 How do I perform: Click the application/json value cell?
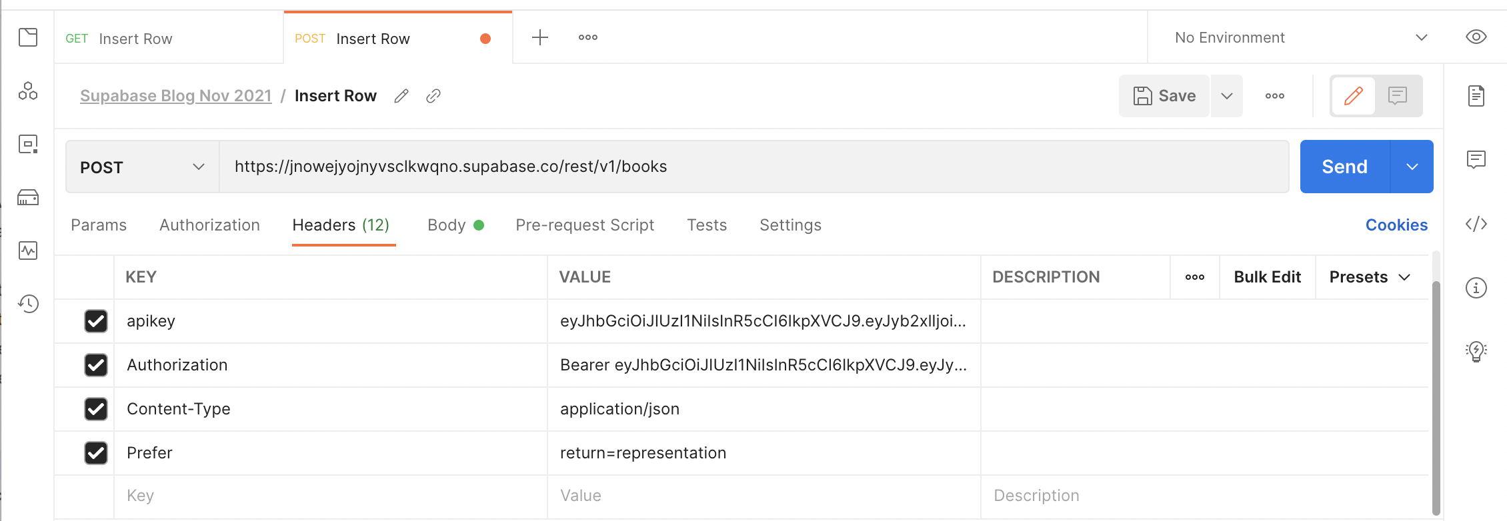[x=764, y=409]
